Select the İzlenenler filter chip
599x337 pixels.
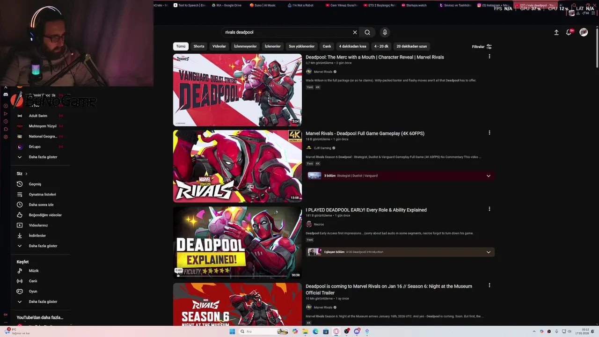pos(272,46)
